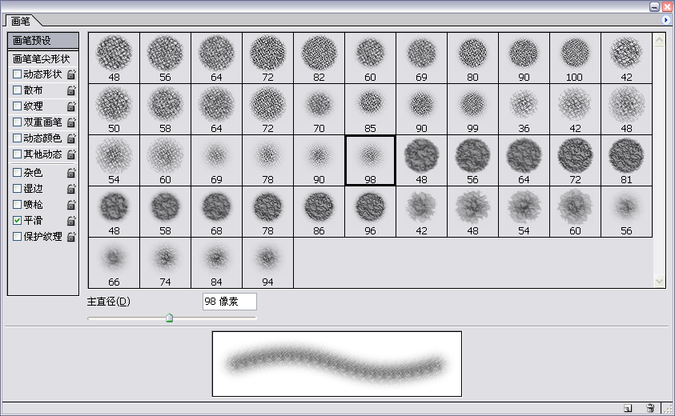
Task: Toggle the lock icon beside 动态形状
Action: point(71,74)
